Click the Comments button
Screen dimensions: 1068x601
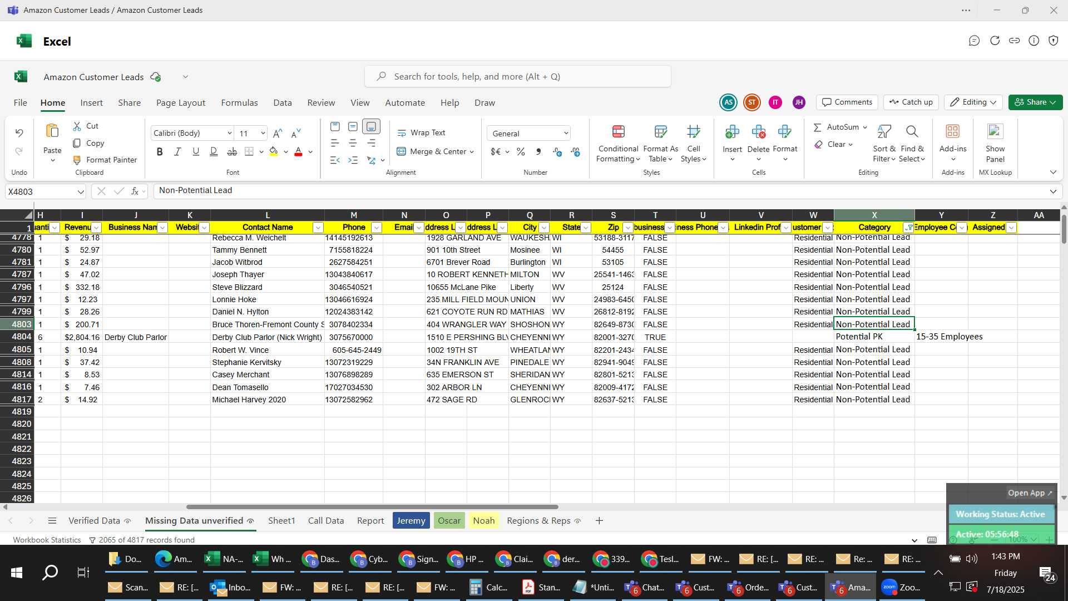847,102
